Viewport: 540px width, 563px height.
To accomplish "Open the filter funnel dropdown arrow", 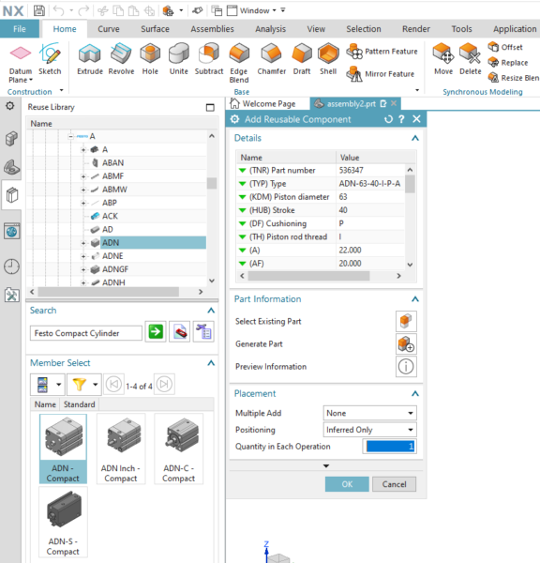I will tap(95, 384).
